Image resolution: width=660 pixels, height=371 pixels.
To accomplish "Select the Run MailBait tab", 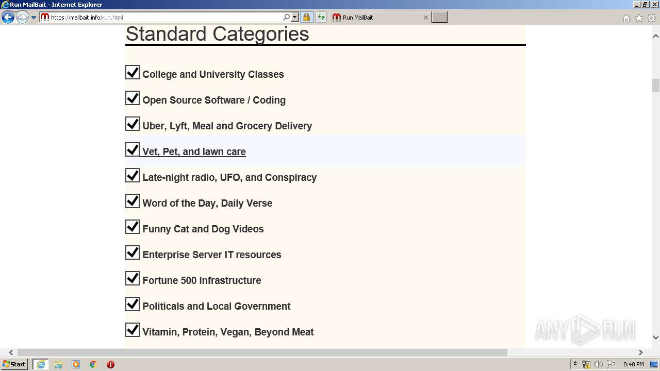I will 379,18.
